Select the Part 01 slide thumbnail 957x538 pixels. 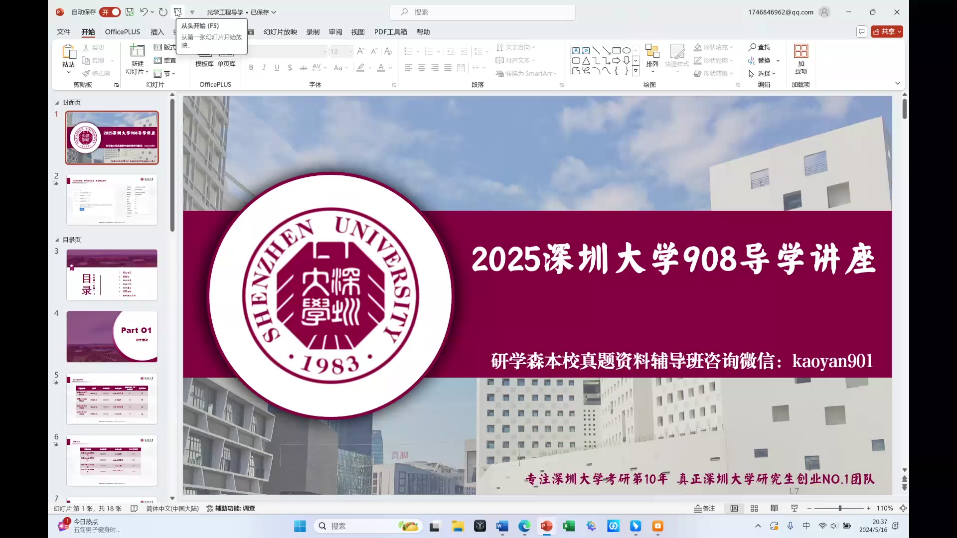[112, 337]
